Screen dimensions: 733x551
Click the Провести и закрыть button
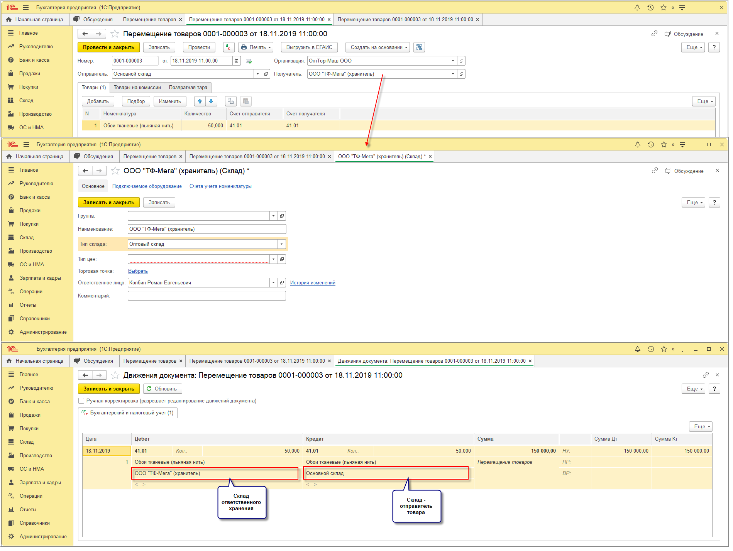coord(108,47)
